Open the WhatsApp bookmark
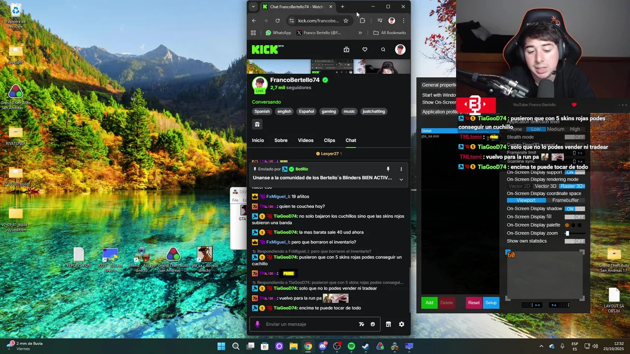The image size is (630, 354). tap(278, 33)
